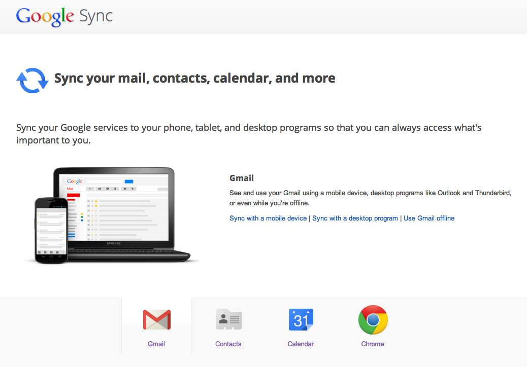Switch to the Contacts tab label

pos(228,344)
